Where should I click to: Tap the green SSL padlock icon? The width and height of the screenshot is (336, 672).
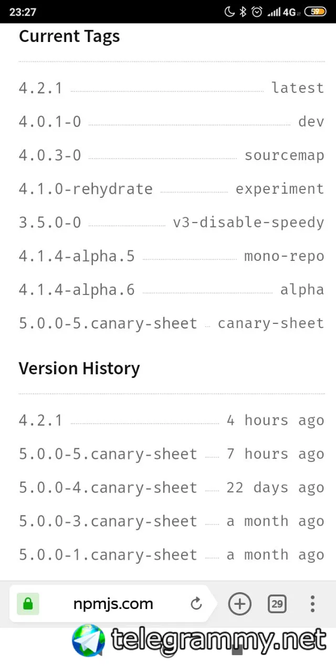coord(28,604)
